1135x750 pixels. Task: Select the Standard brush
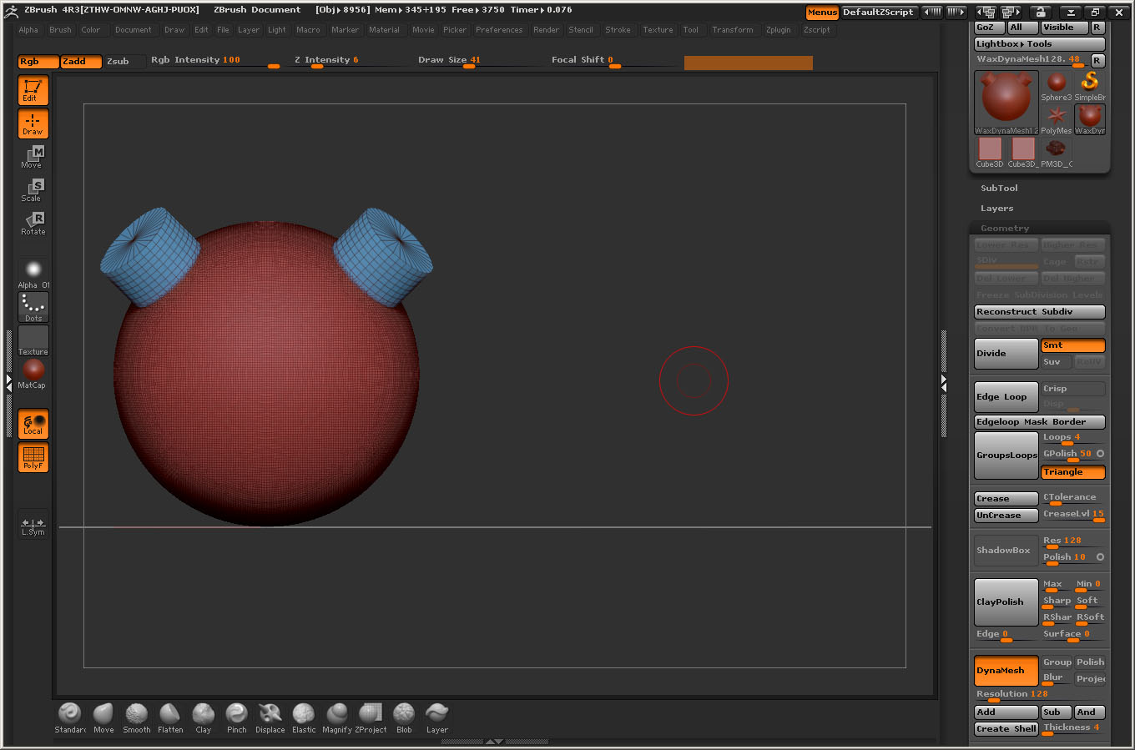pos(70,717)
